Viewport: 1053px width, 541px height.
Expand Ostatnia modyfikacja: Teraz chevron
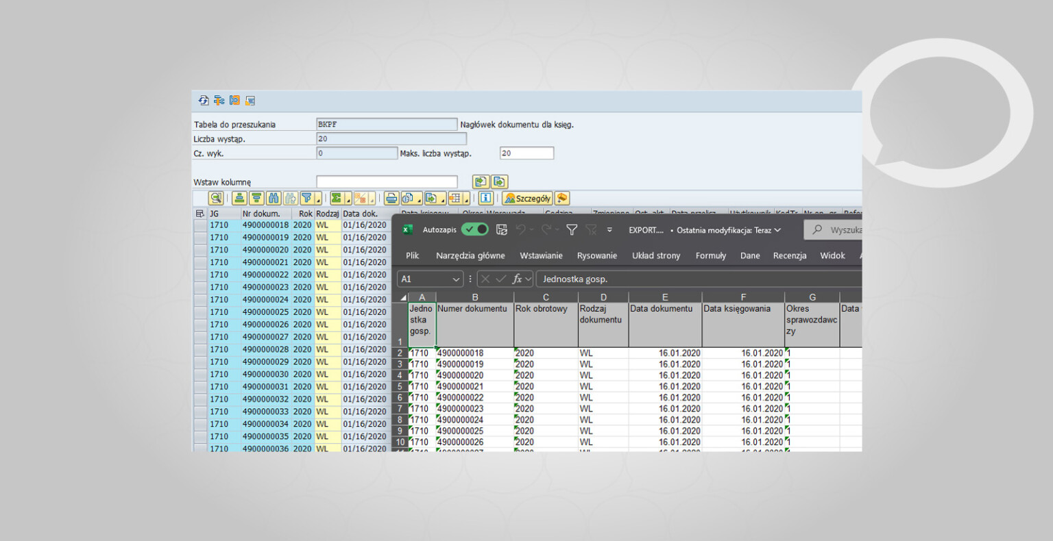(x=777, y=230)
